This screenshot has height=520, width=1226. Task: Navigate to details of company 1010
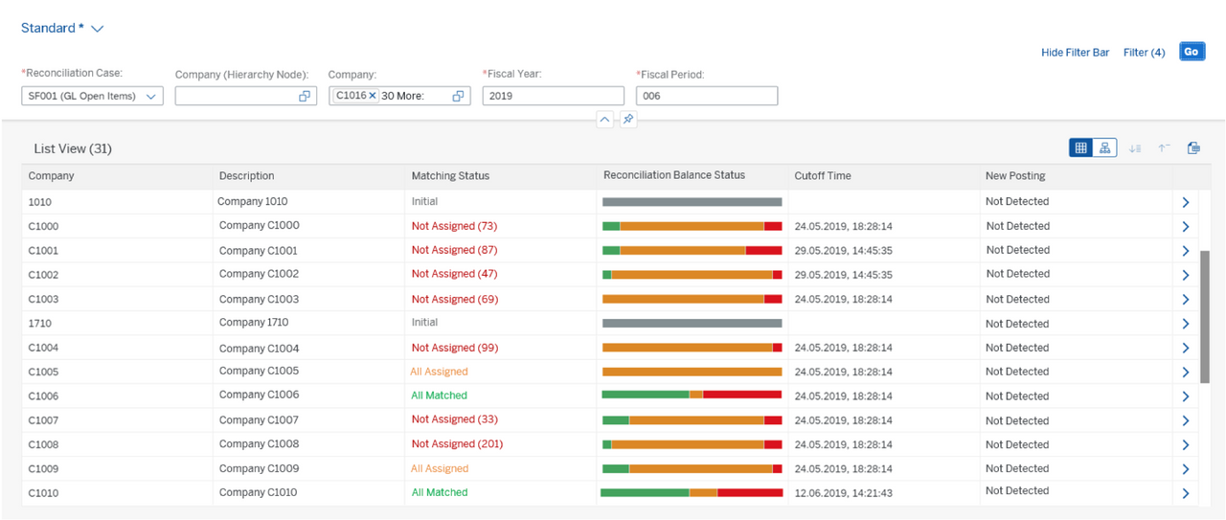(1185, 202)
